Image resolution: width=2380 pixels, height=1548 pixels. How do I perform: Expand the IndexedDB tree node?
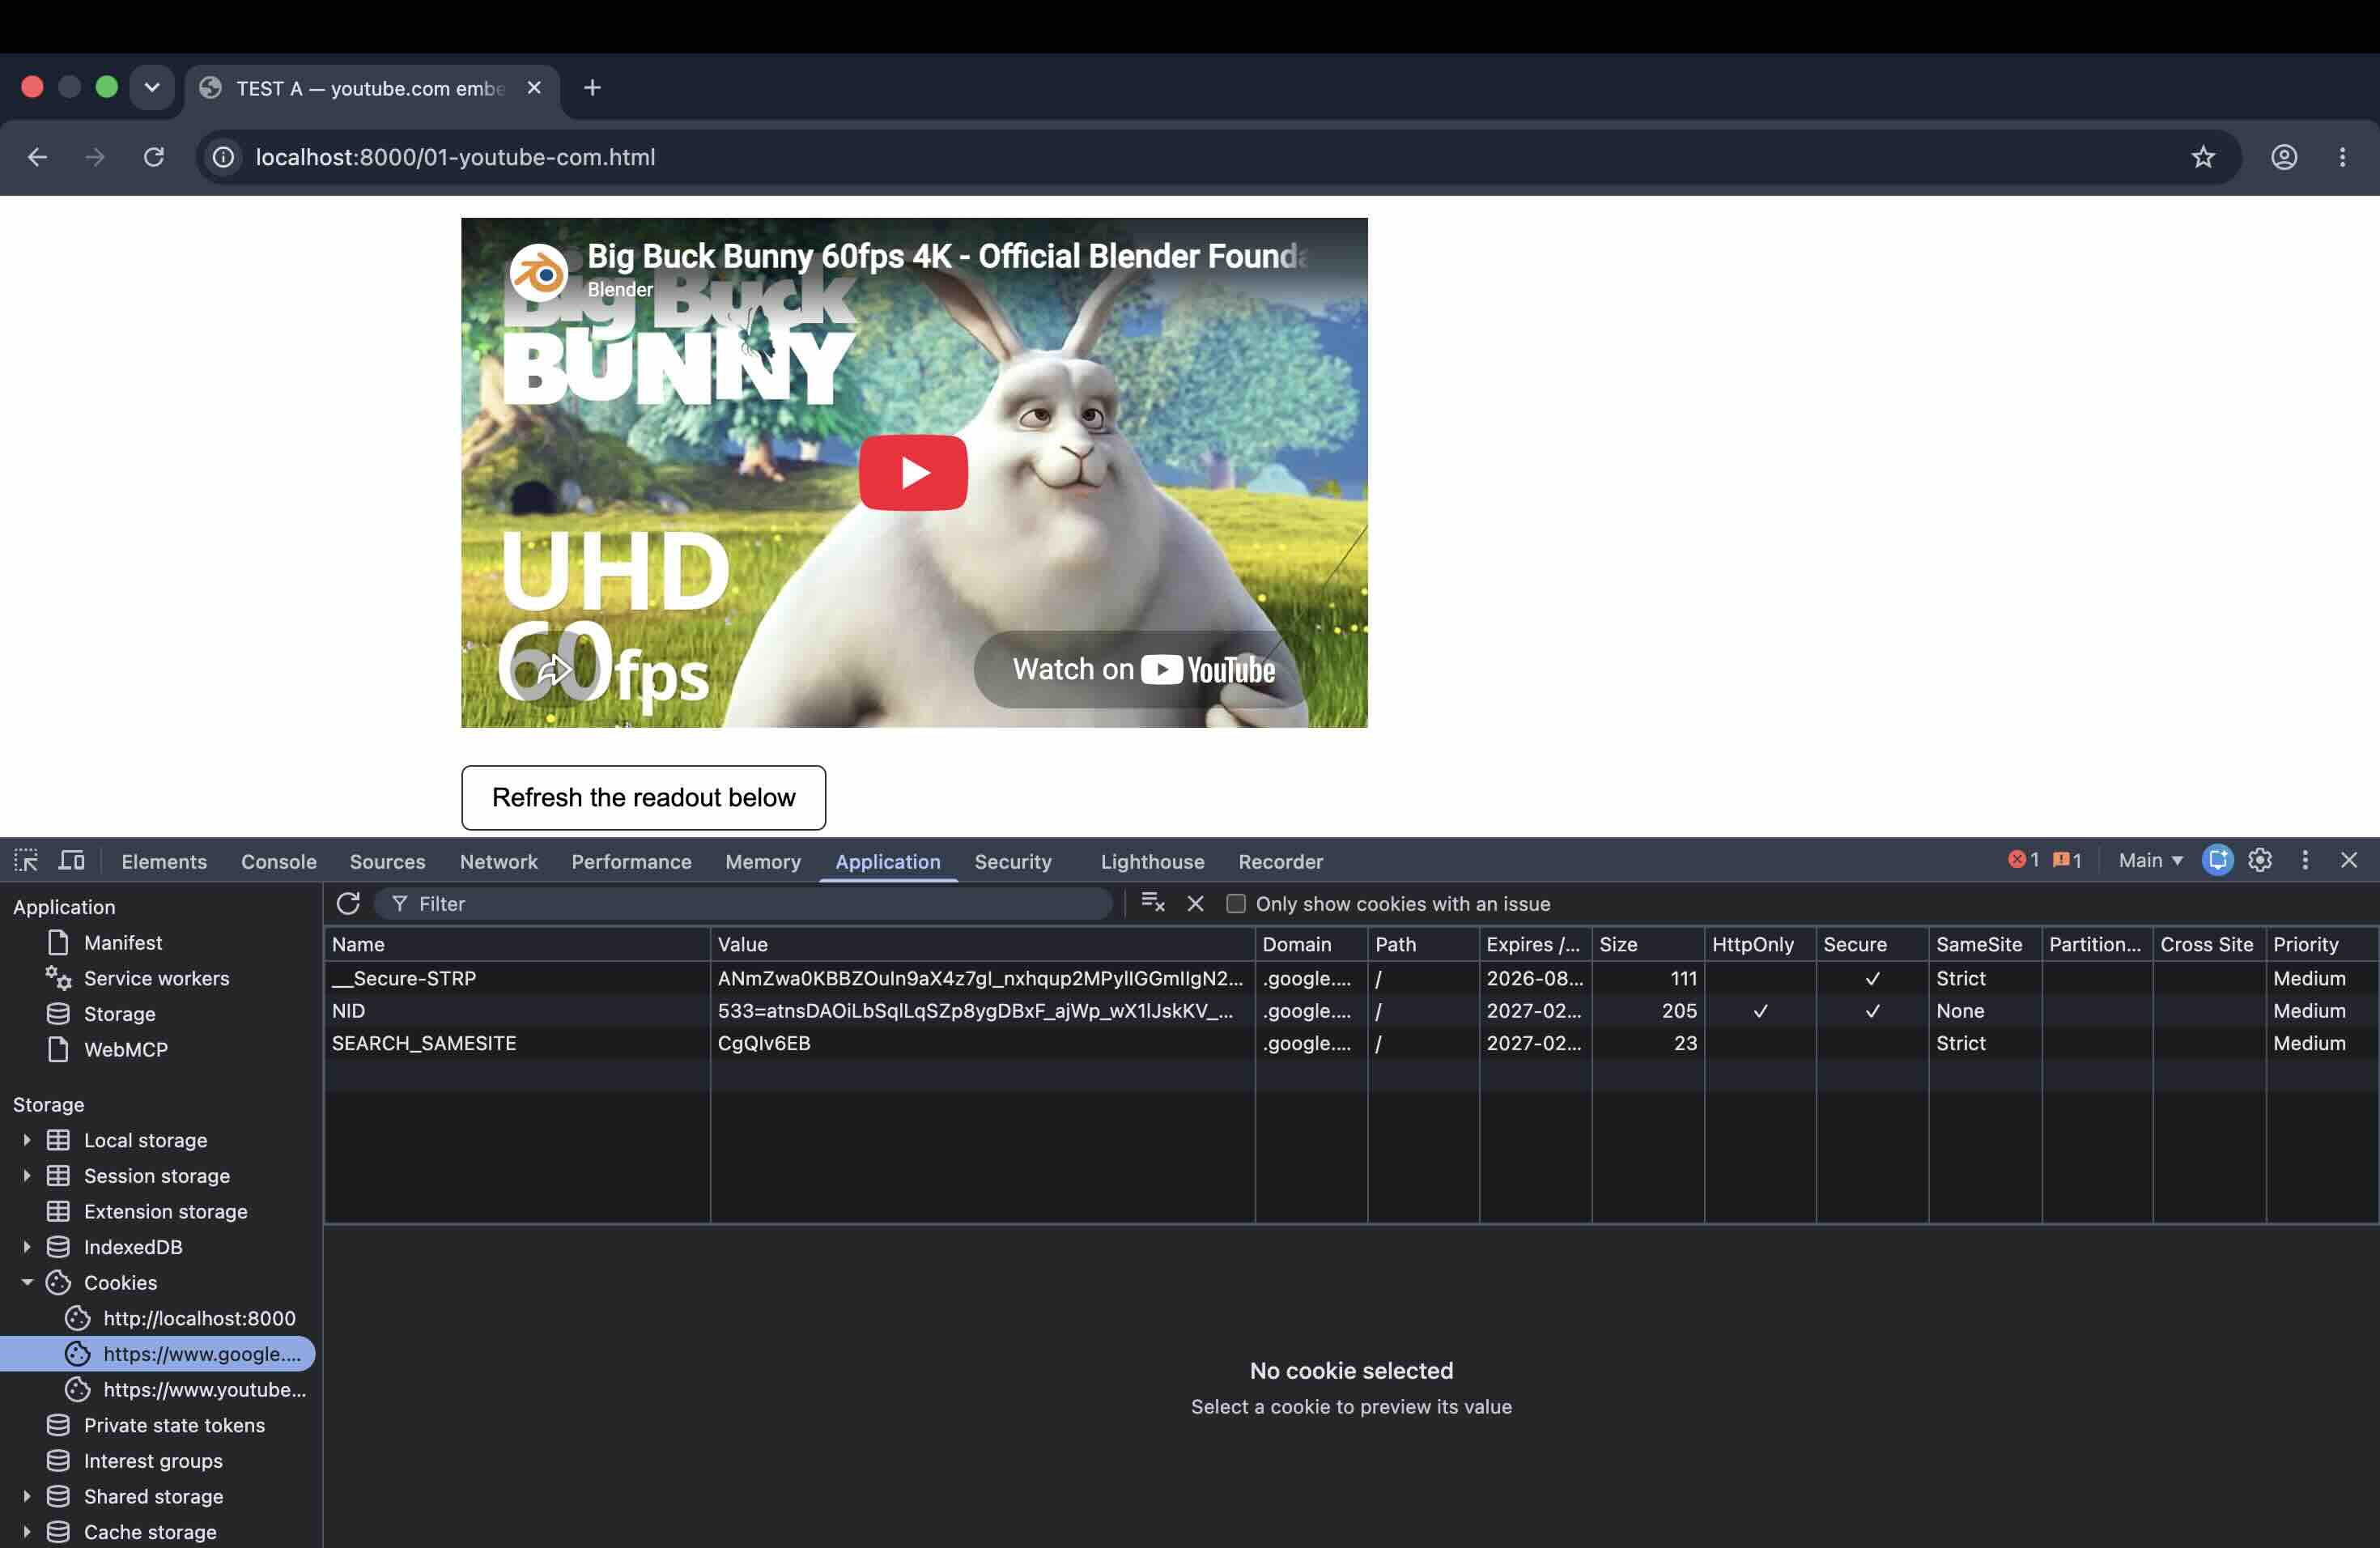click(27, 1246)
